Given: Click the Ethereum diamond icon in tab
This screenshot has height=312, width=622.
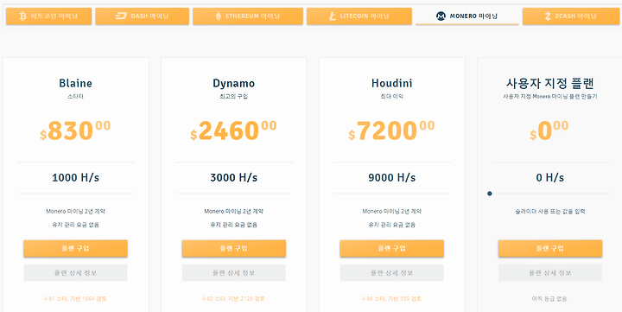Looking at the screenshot, I should [219, 16].
